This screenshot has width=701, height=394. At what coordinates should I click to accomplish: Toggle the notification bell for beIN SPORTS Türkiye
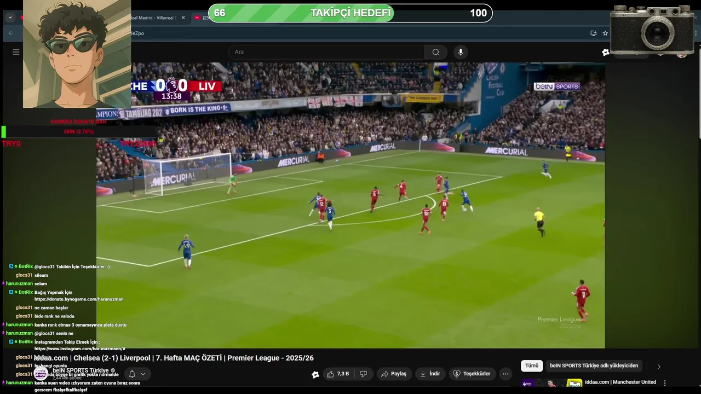click(x=132, y=374)
